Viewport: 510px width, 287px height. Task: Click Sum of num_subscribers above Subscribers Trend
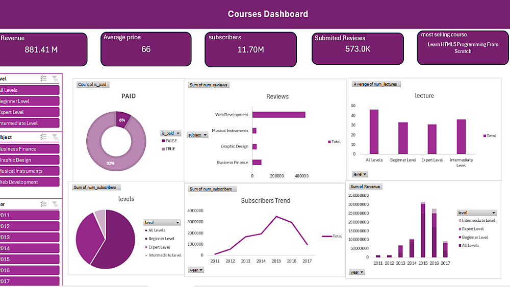(x=212, y=189)
